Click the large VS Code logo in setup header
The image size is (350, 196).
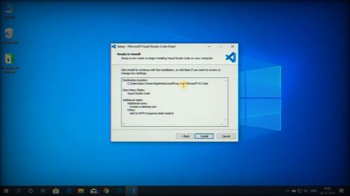[231, 57]
